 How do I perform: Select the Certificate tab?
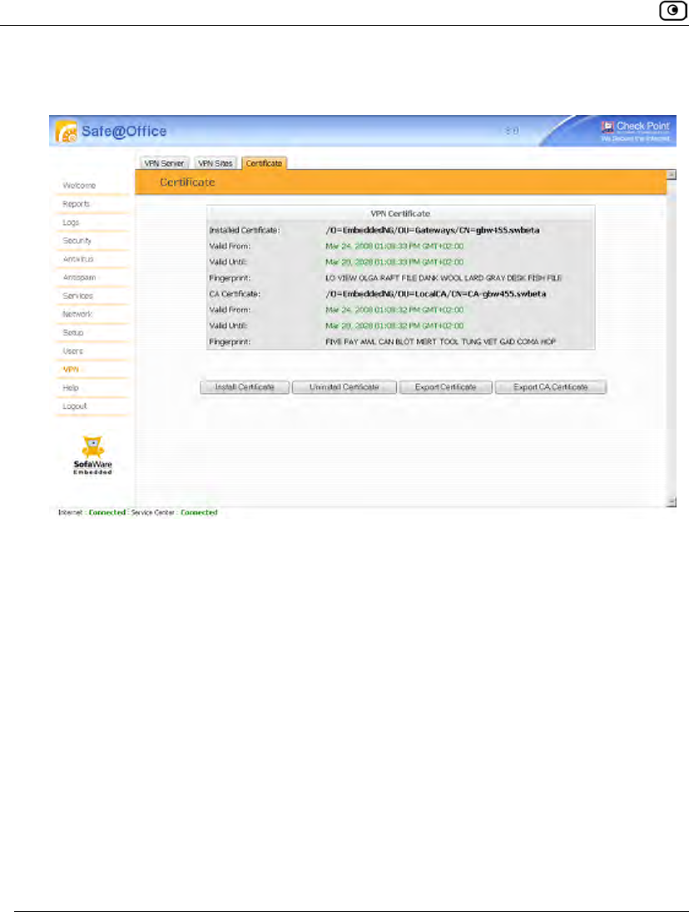point(264,163)
